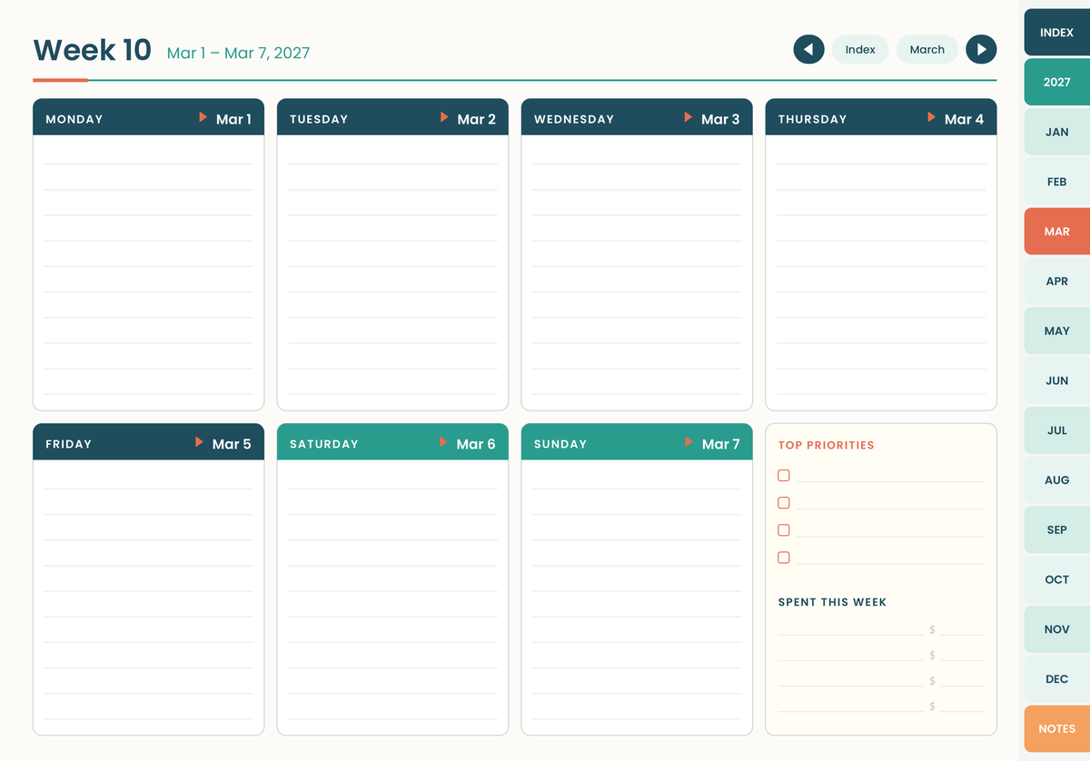Screen dimensions: 1090x761
Task: Open the 2027 year side tab
Action: coord(1057,82)
